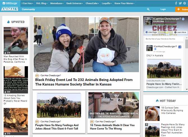Open the Facebook icon in top bar

(x=176, y=3)
